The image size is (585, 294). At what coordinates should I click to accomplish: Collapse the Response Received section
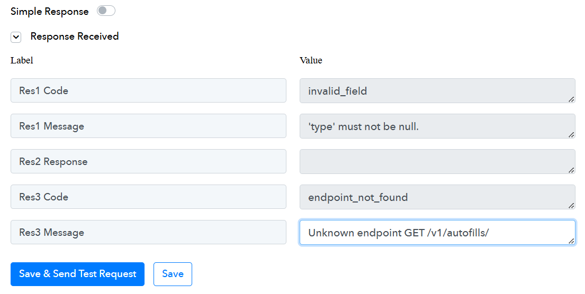(16, 37)
